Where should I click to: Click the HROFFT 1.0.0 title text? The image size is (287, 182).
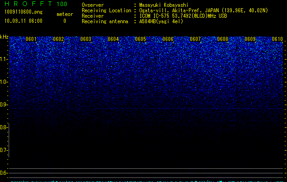36,4
